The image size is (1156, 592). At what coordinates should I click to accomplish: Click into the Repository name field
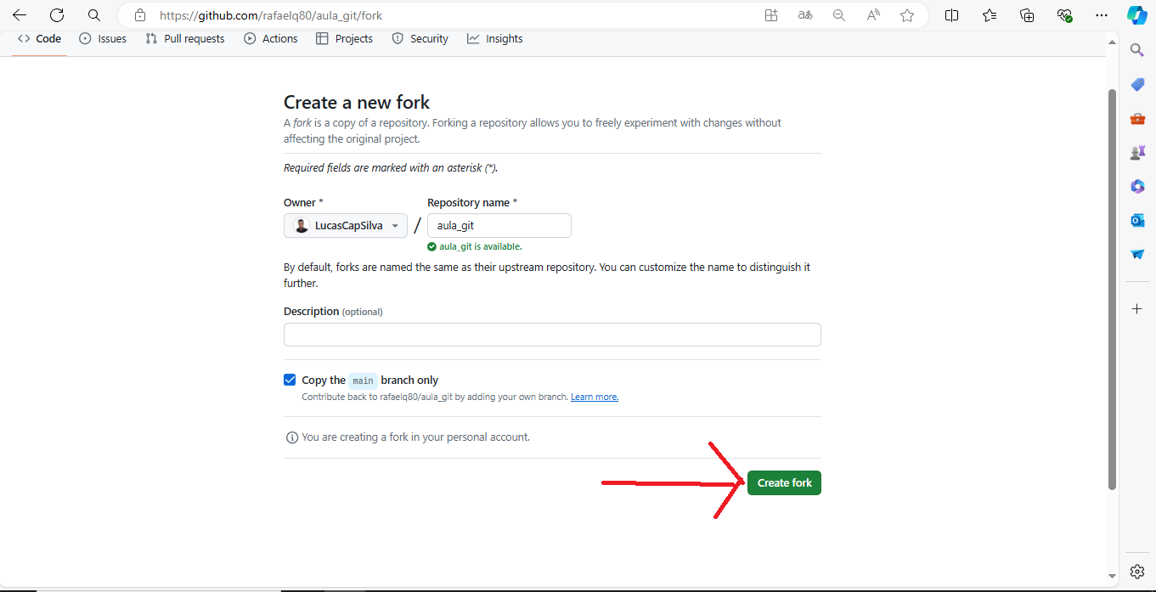pyautogui.click(x=499, y=226)
